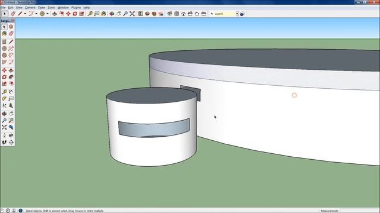Viewport: 380px width, 213px height.
Task: Select the Protractor tool in Large Tool Set
Action: [x=4, y=99]
